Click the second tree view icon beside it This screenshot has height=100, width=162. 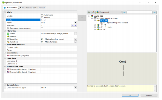(93, 12)
